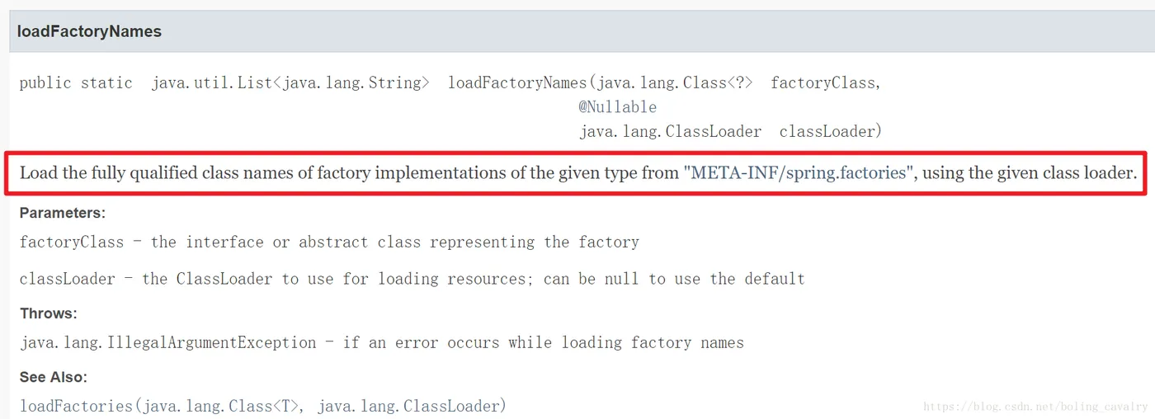
Task: Click the blog.csdn.net watermark URL
Action: 1035,407
